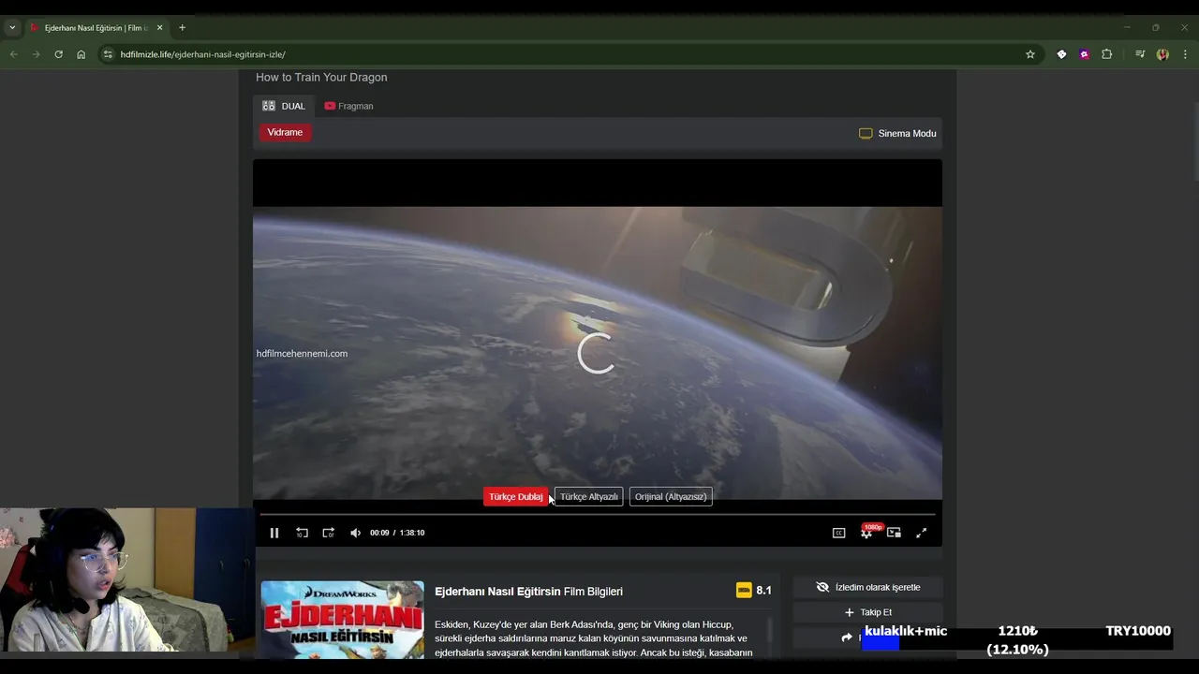Screen dimensions: 1199x674
Task: Click the share arrow icon
Action: point(847,637)
